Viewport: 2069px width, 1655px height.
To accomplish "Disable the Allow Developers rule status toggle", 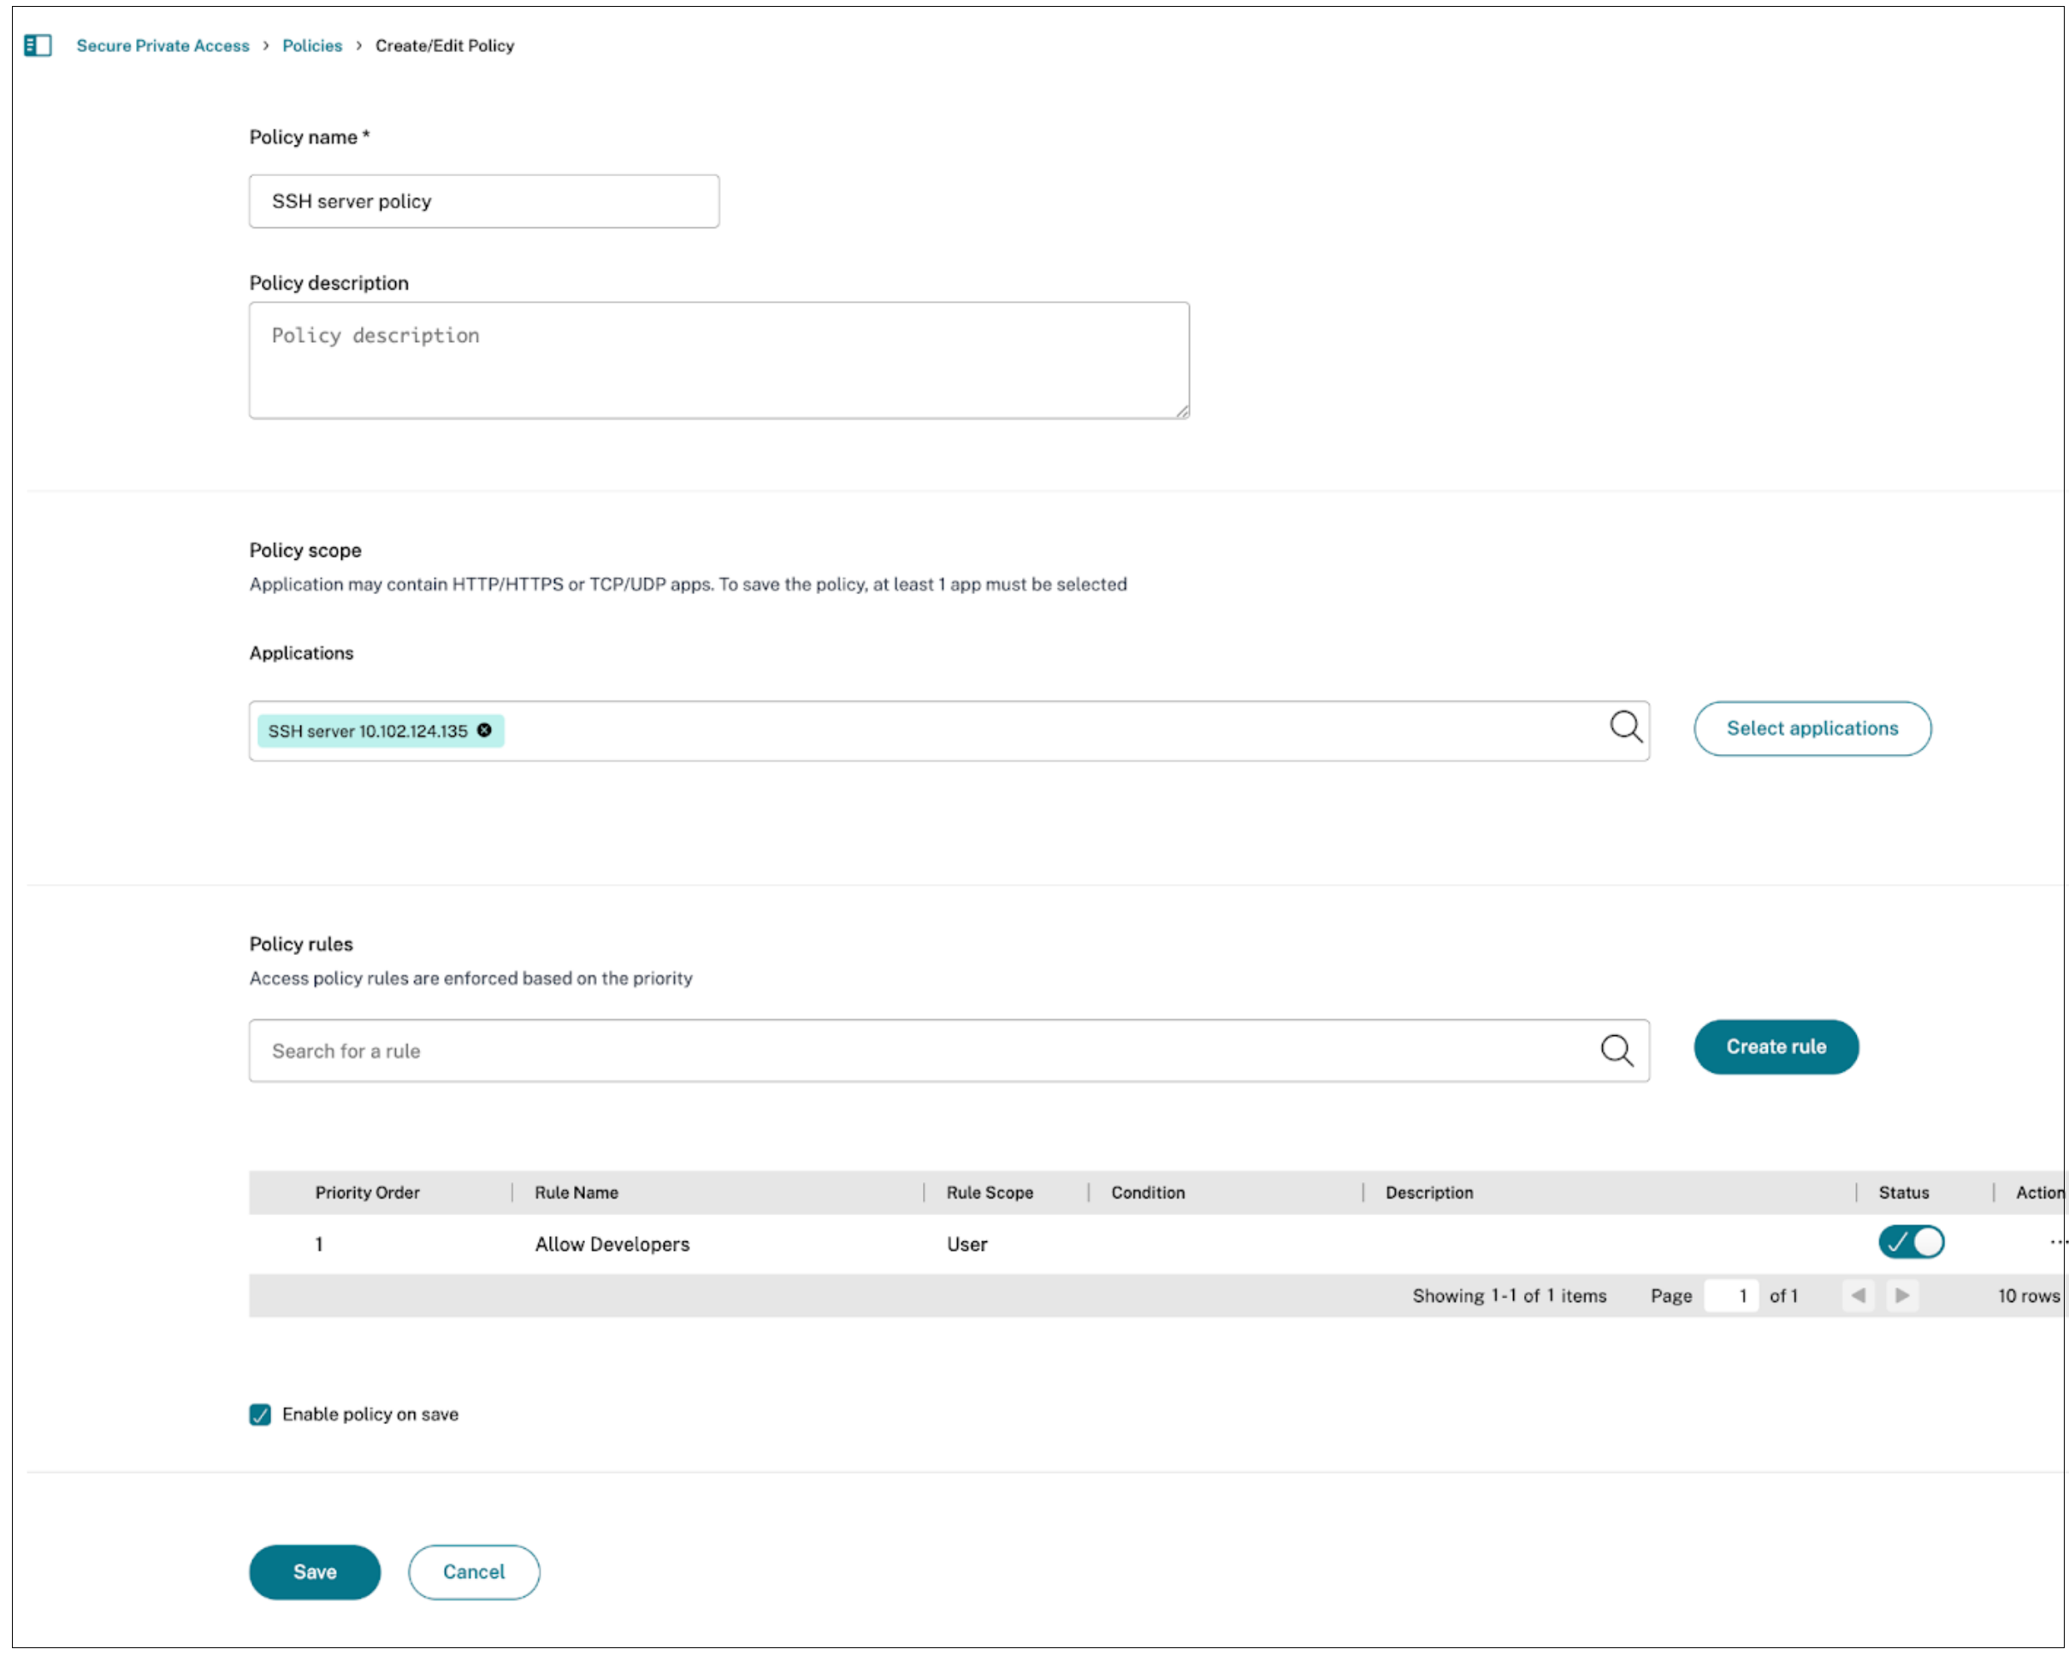I will [1911, 1243].
